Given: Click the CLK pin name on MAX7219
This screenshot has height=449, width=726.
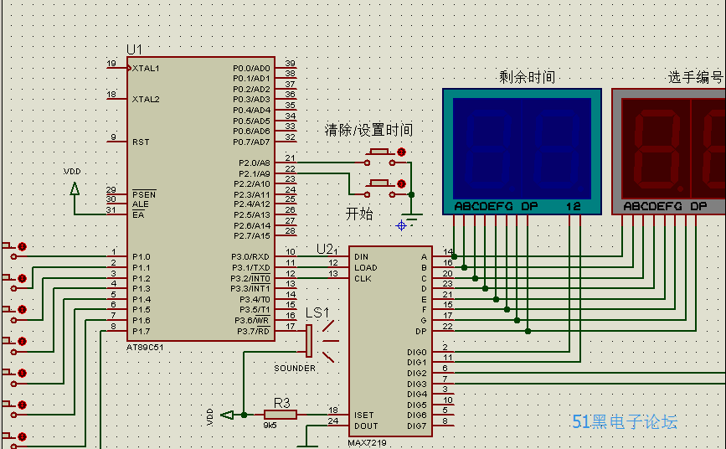Looking at the screenshot, I should 363,278.
